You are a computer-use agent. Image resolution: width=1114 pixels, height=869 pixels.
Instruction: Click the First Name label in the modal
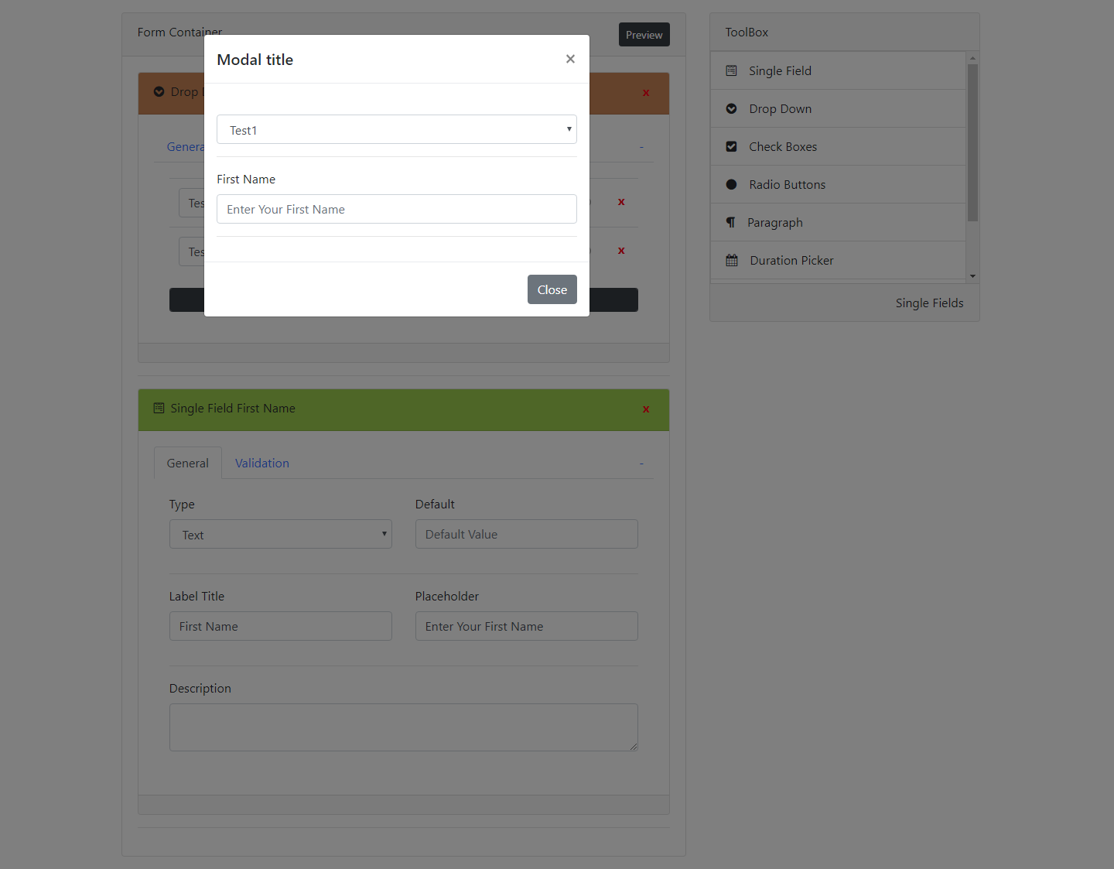pyautogui.click(x=246, y=179)
